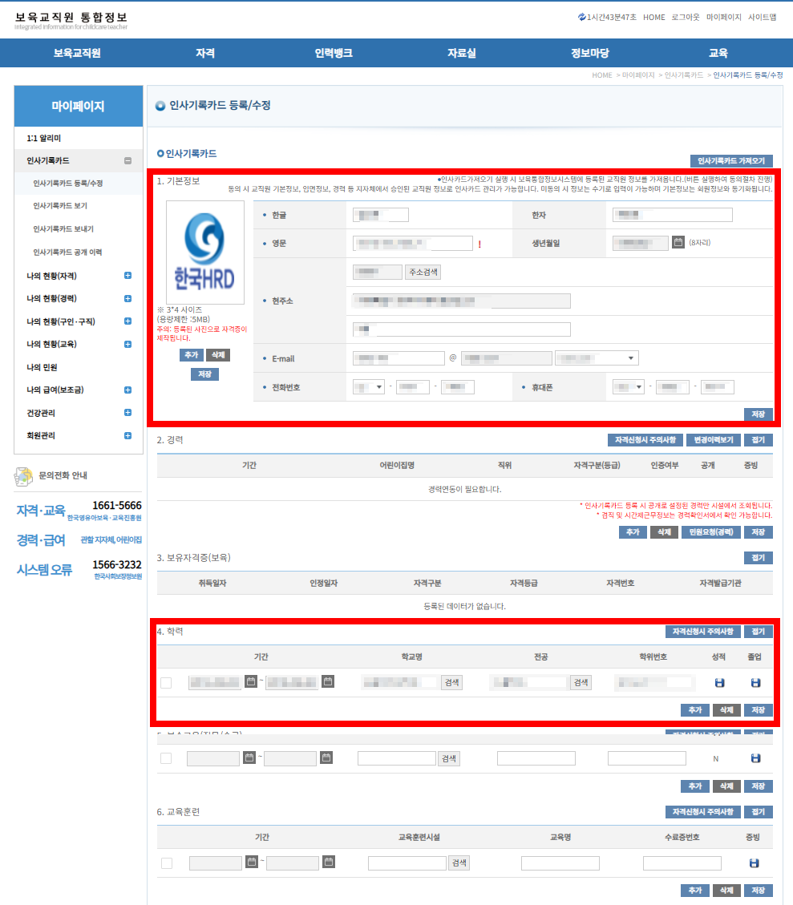Open the 자격 main menu

[205, 53]
